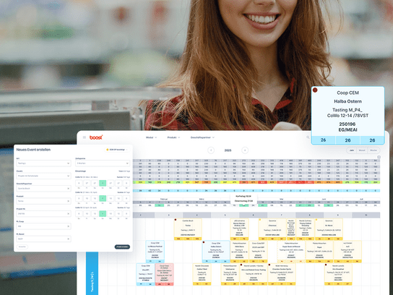Clear the Geschäftspartner field with its X
This screenshot has height=295, width=393.
(x=68, y=189)
